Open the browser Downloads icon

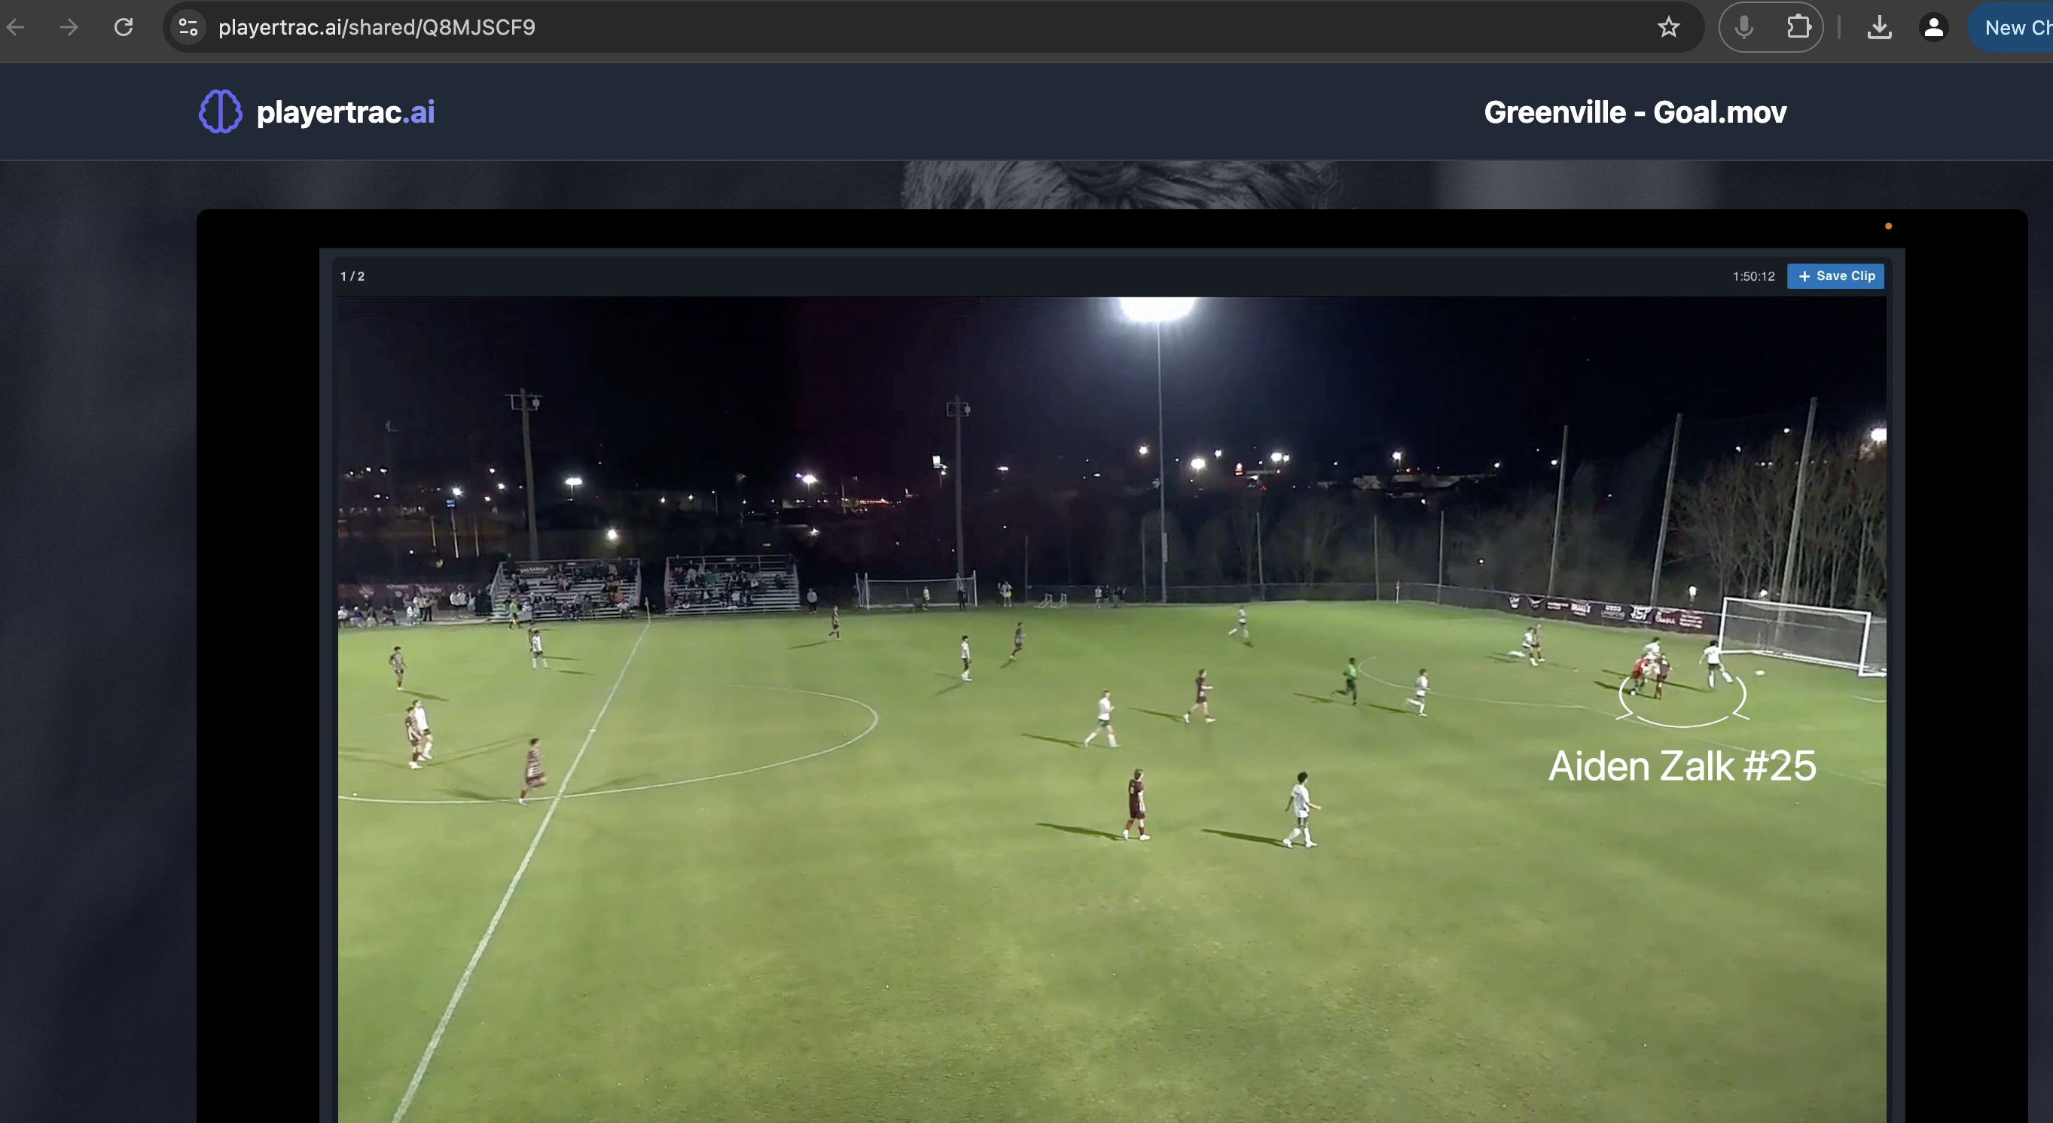pyautogui.click(x=1878, y=28)
